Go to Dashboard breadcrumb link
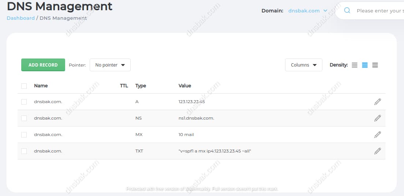This screenshot has width=404, height=196. coord(20,18)
